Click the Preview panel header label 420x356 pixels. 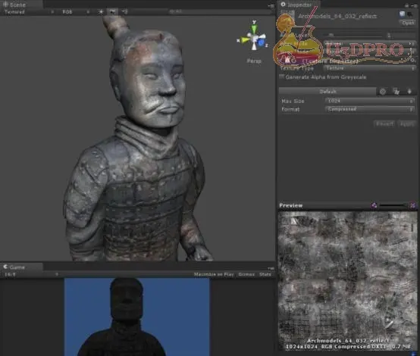pyautogui.click(x=291, y=205)
